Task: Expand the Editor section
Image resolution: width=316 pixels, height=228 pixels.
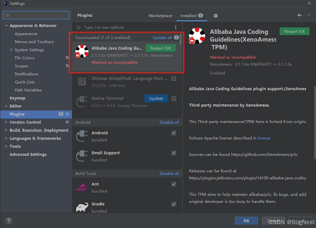Action: [6, 106]
